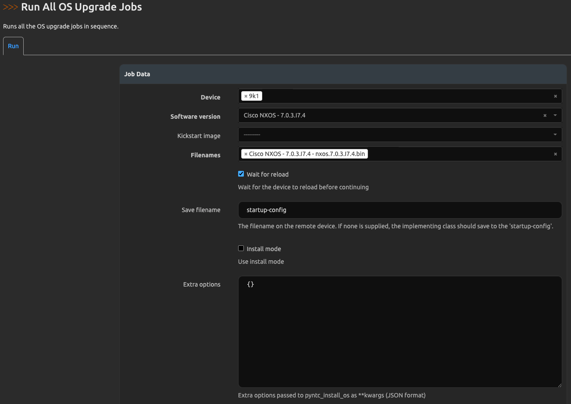Switch to the Run tab
The height and width of the screenshot is (404, 571).
pyautogui.click(x=13, y=46)
